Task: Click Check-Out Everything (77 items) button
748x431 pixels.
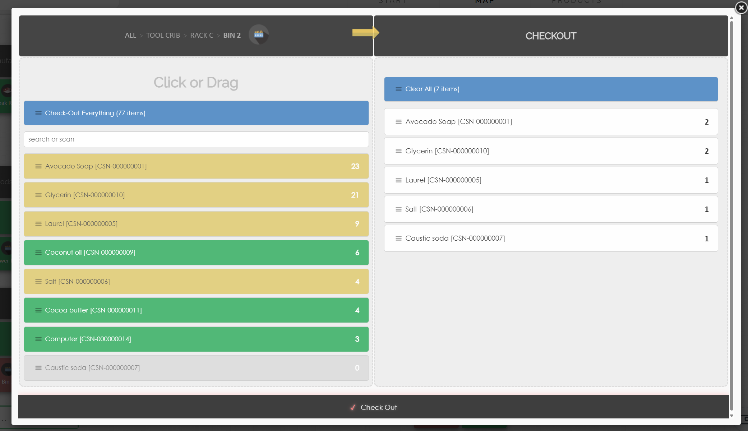Action: [196, 113]
